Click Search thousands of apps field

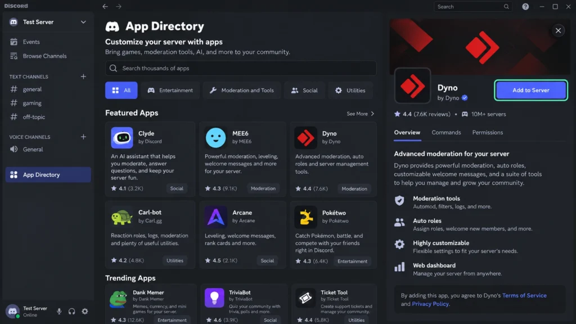[241, 68]
